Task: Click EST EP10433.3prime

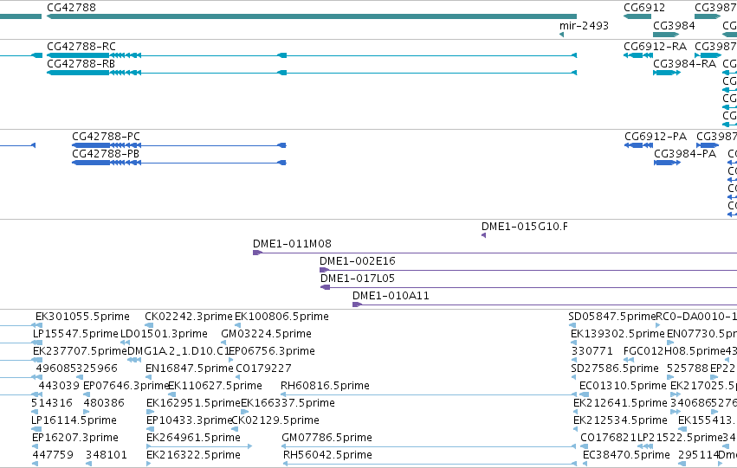Action: (150, 429)
